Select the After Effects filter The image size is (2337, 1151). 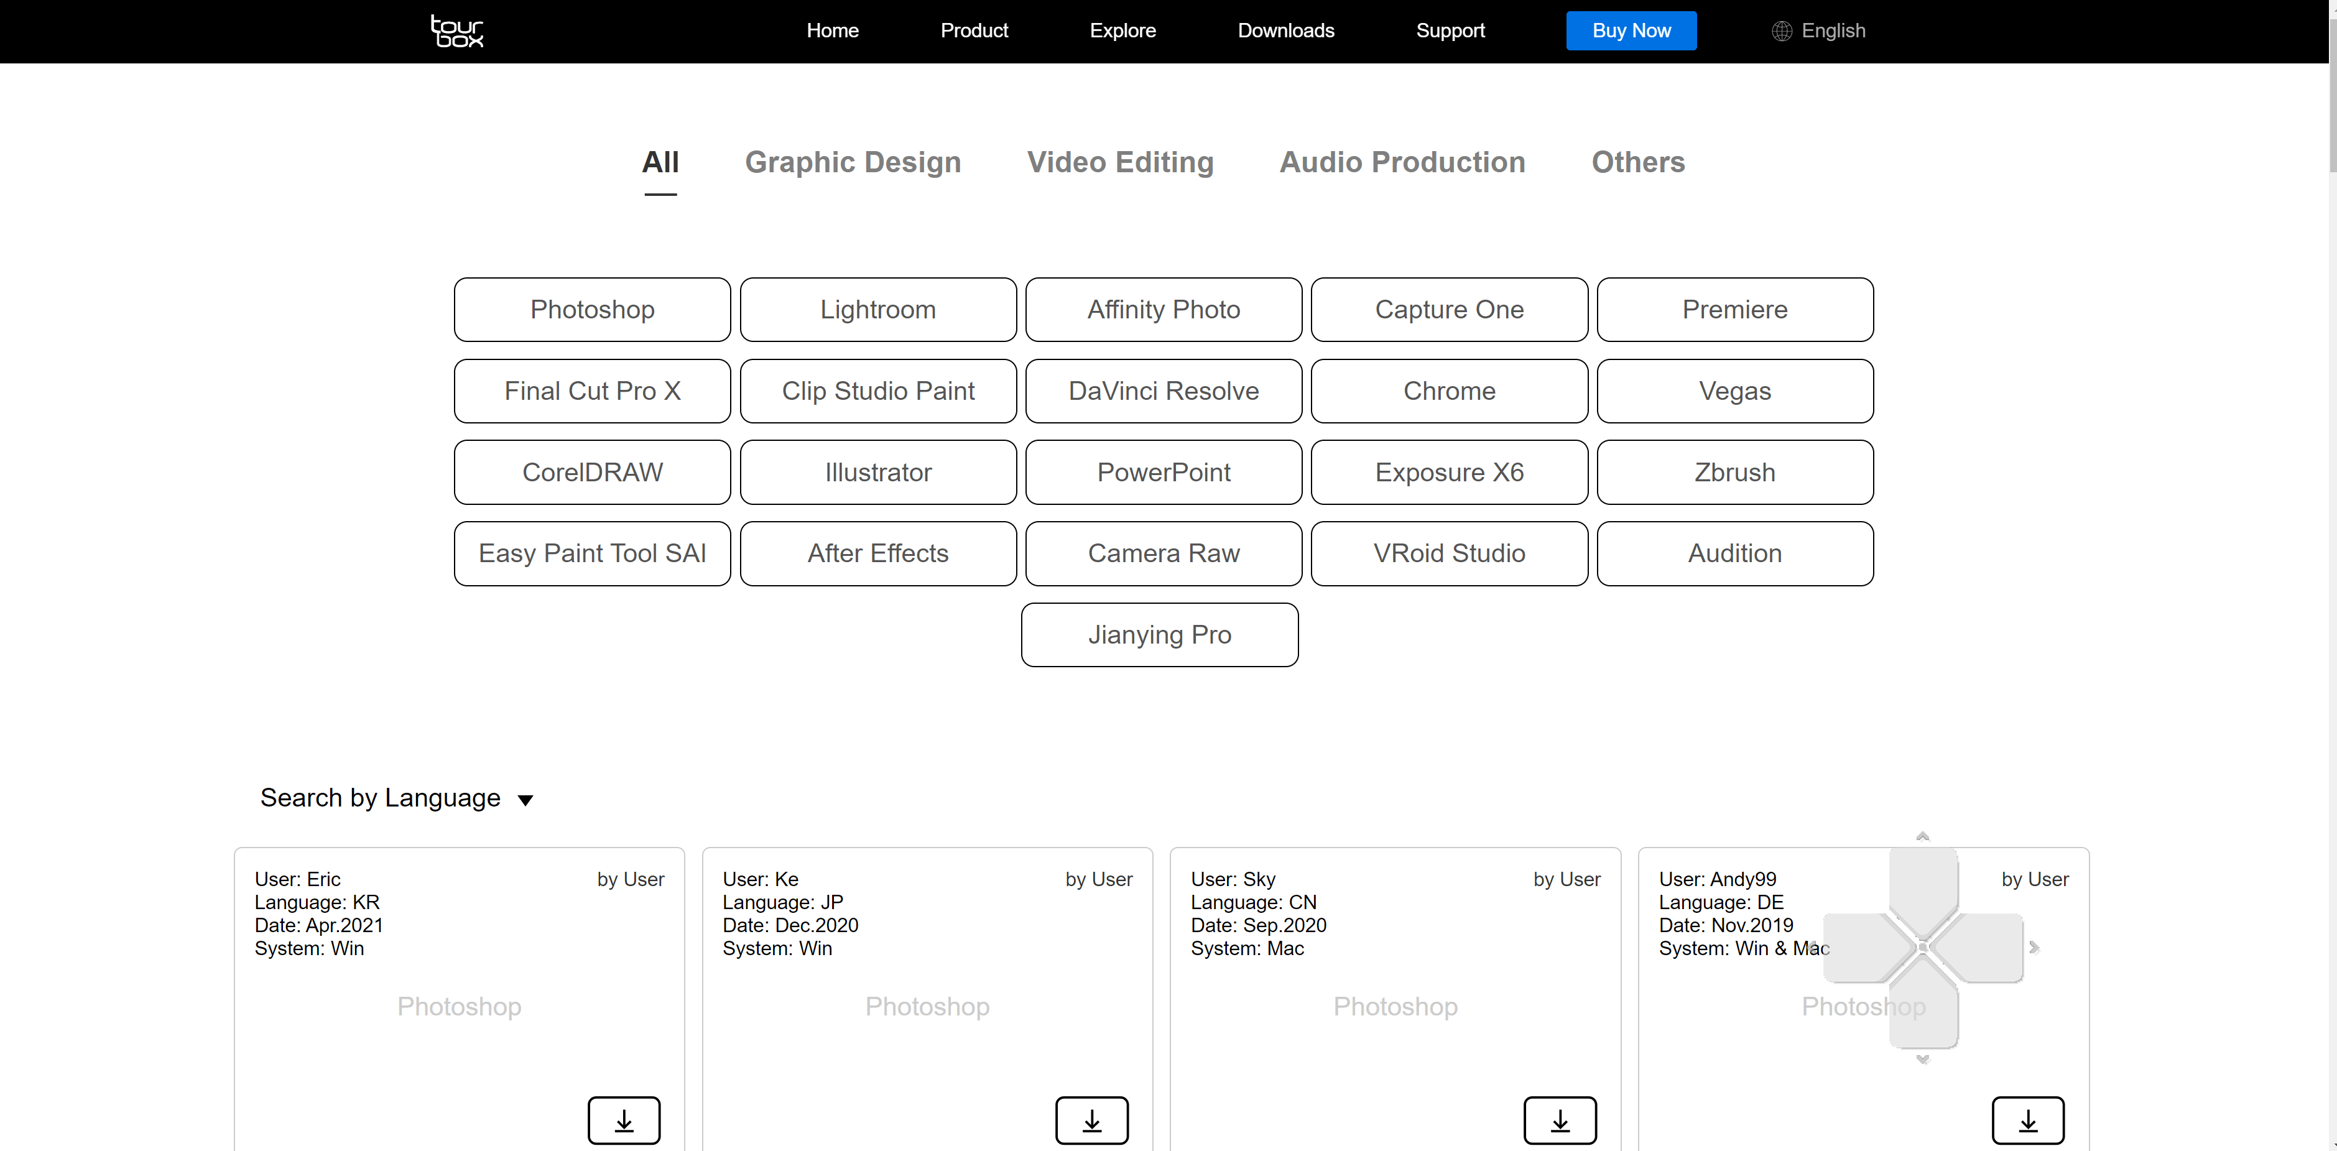click(x=878, y=553)
